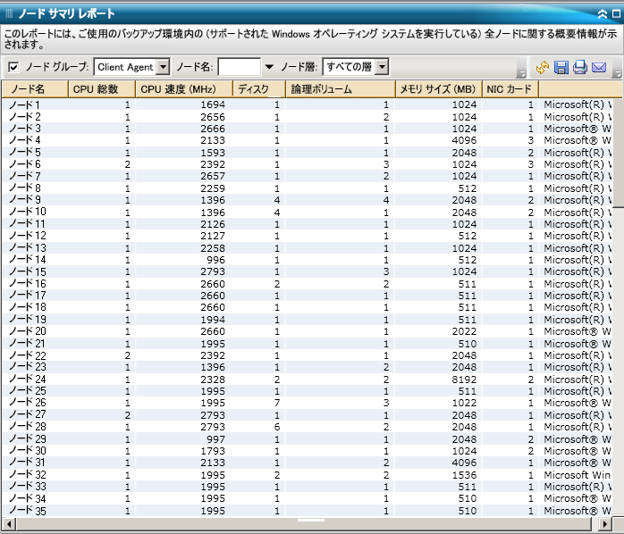Viewport: 624px width, 534px height.
Task: Click the email report envelope icon
Action: click(x=599, y=67)
